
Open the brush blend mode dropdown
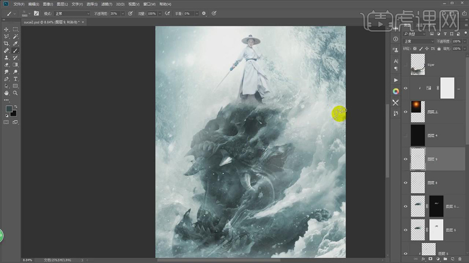pyautogui.click(x=72, y=14)
